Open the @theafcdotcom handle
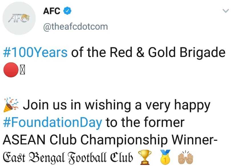 tap(75, 27)
